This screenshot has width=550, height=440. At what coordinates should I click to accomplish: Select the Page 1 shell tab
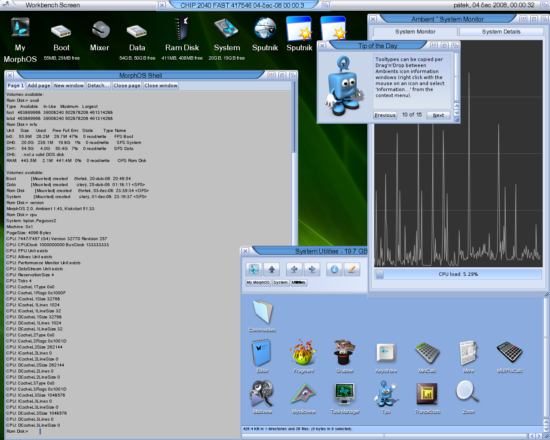coord(16,86)
